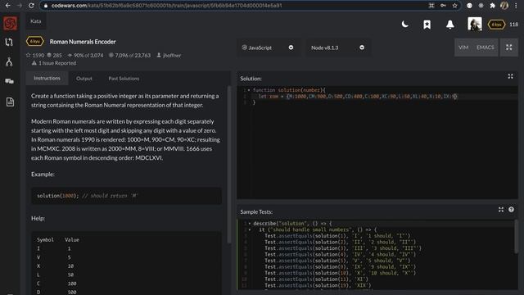Click the solution(19) test line
Screen dimensions: 524x295
click(318, 285)
